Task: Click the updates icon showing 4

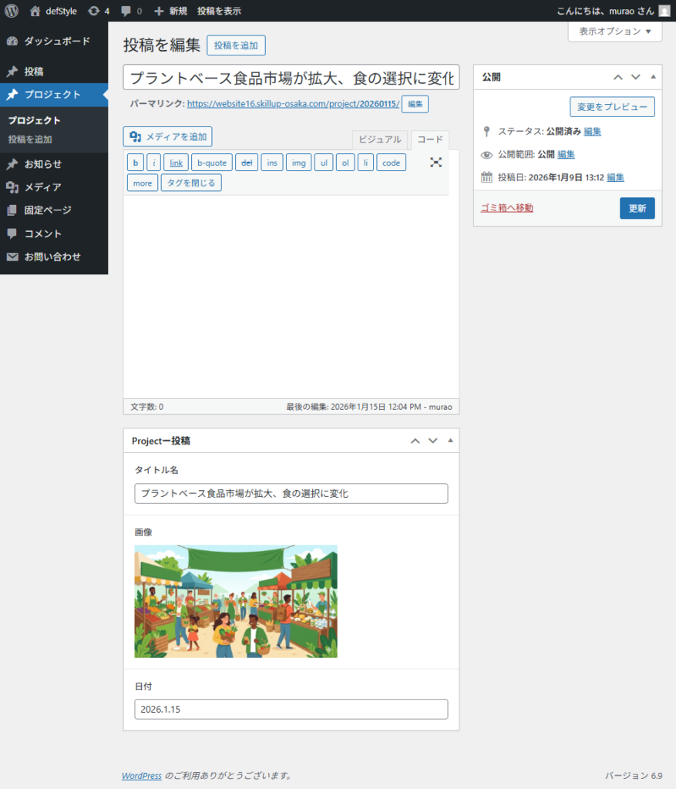Action: 93,11
